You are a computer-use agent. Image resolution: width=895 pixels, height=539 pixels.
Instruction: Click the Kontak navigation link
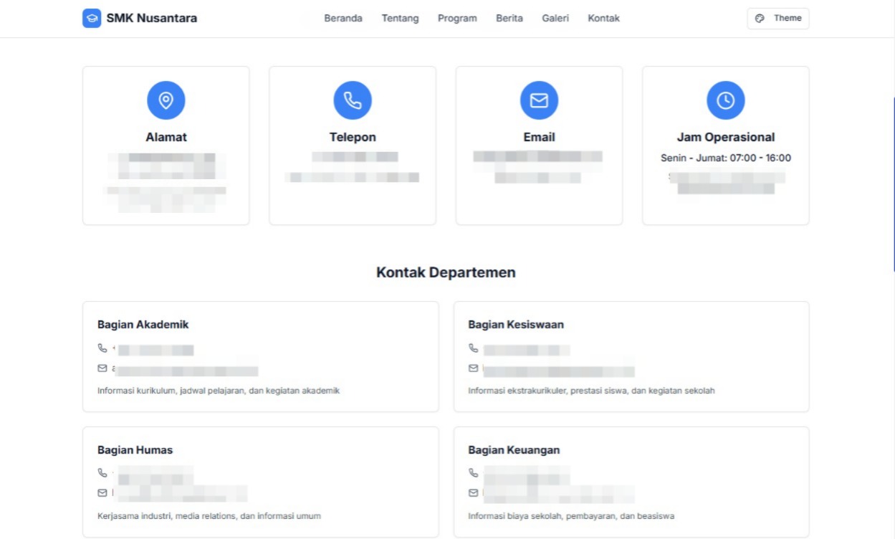(x=603, y=19)
